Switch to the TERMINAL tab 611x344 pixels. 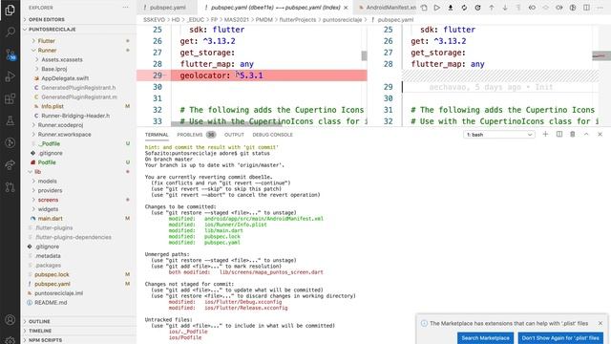(157, 135)
